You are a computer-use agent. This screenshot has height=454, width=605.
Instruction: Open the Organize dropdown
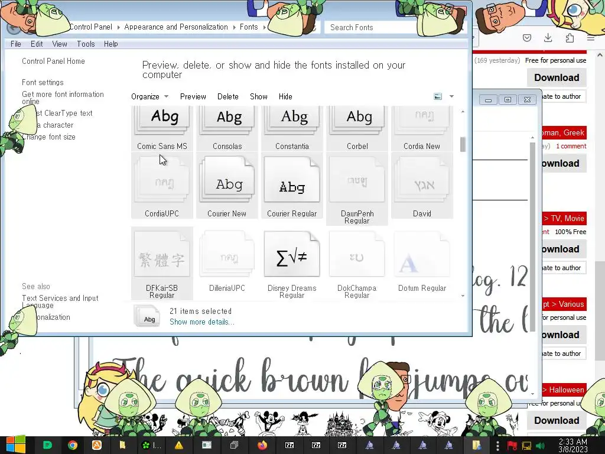point(149,96)
